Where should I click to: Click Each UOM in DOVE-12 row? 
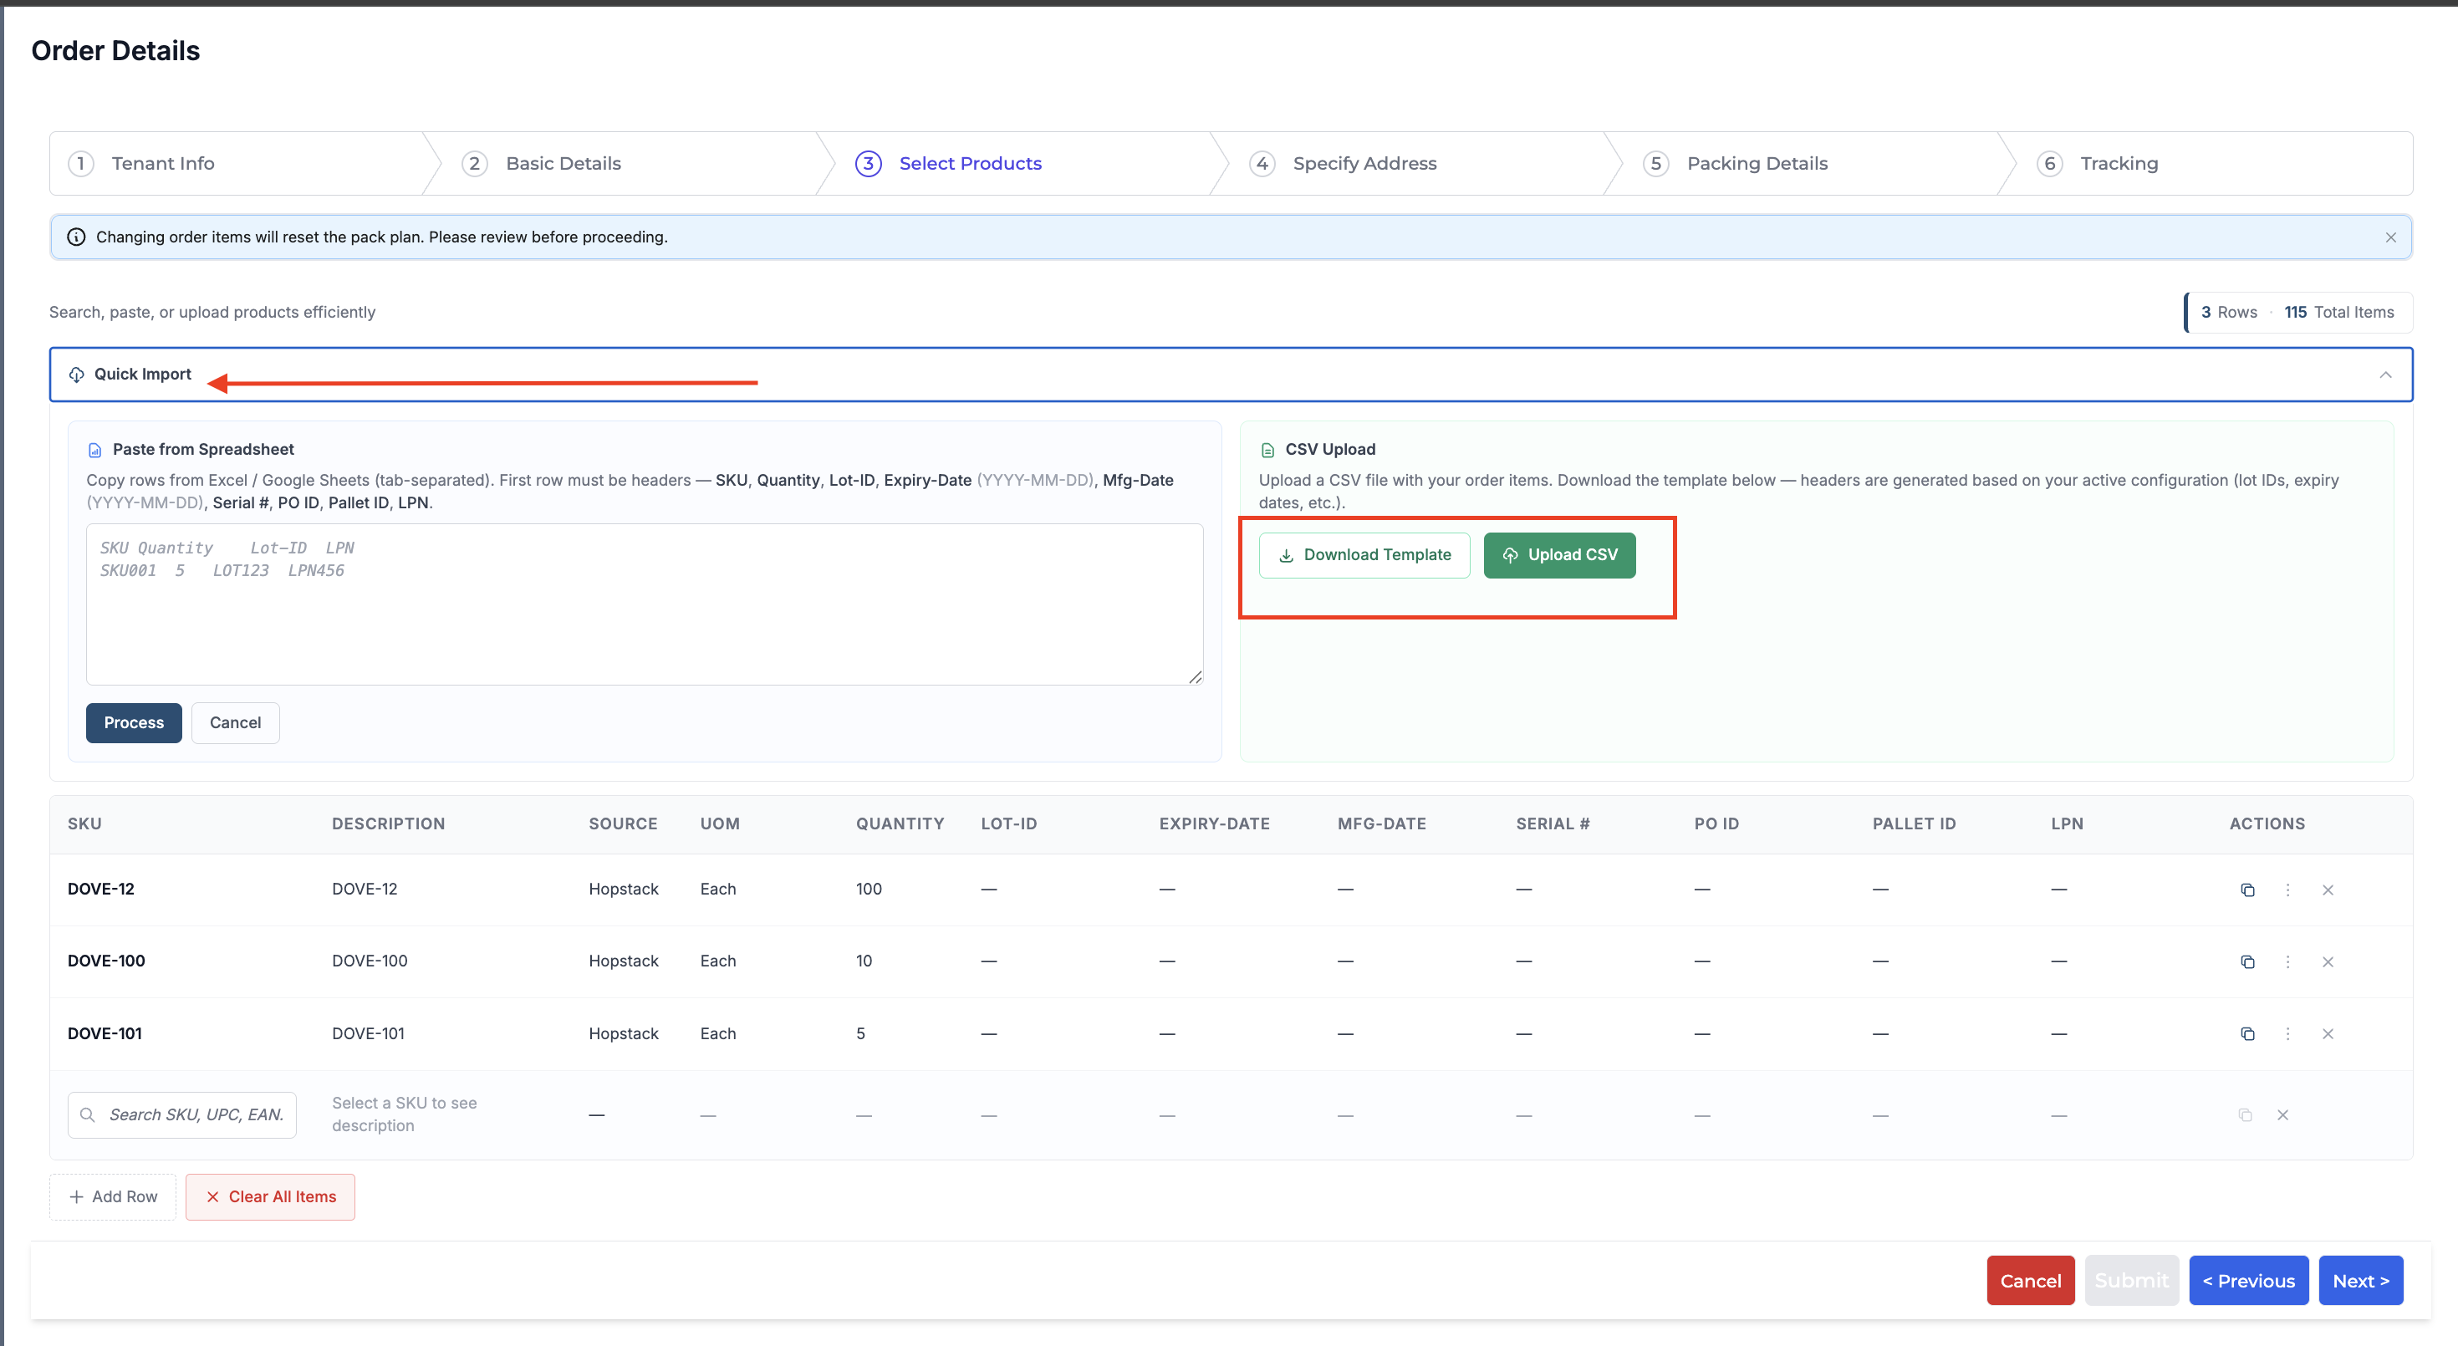click(717, 889)
